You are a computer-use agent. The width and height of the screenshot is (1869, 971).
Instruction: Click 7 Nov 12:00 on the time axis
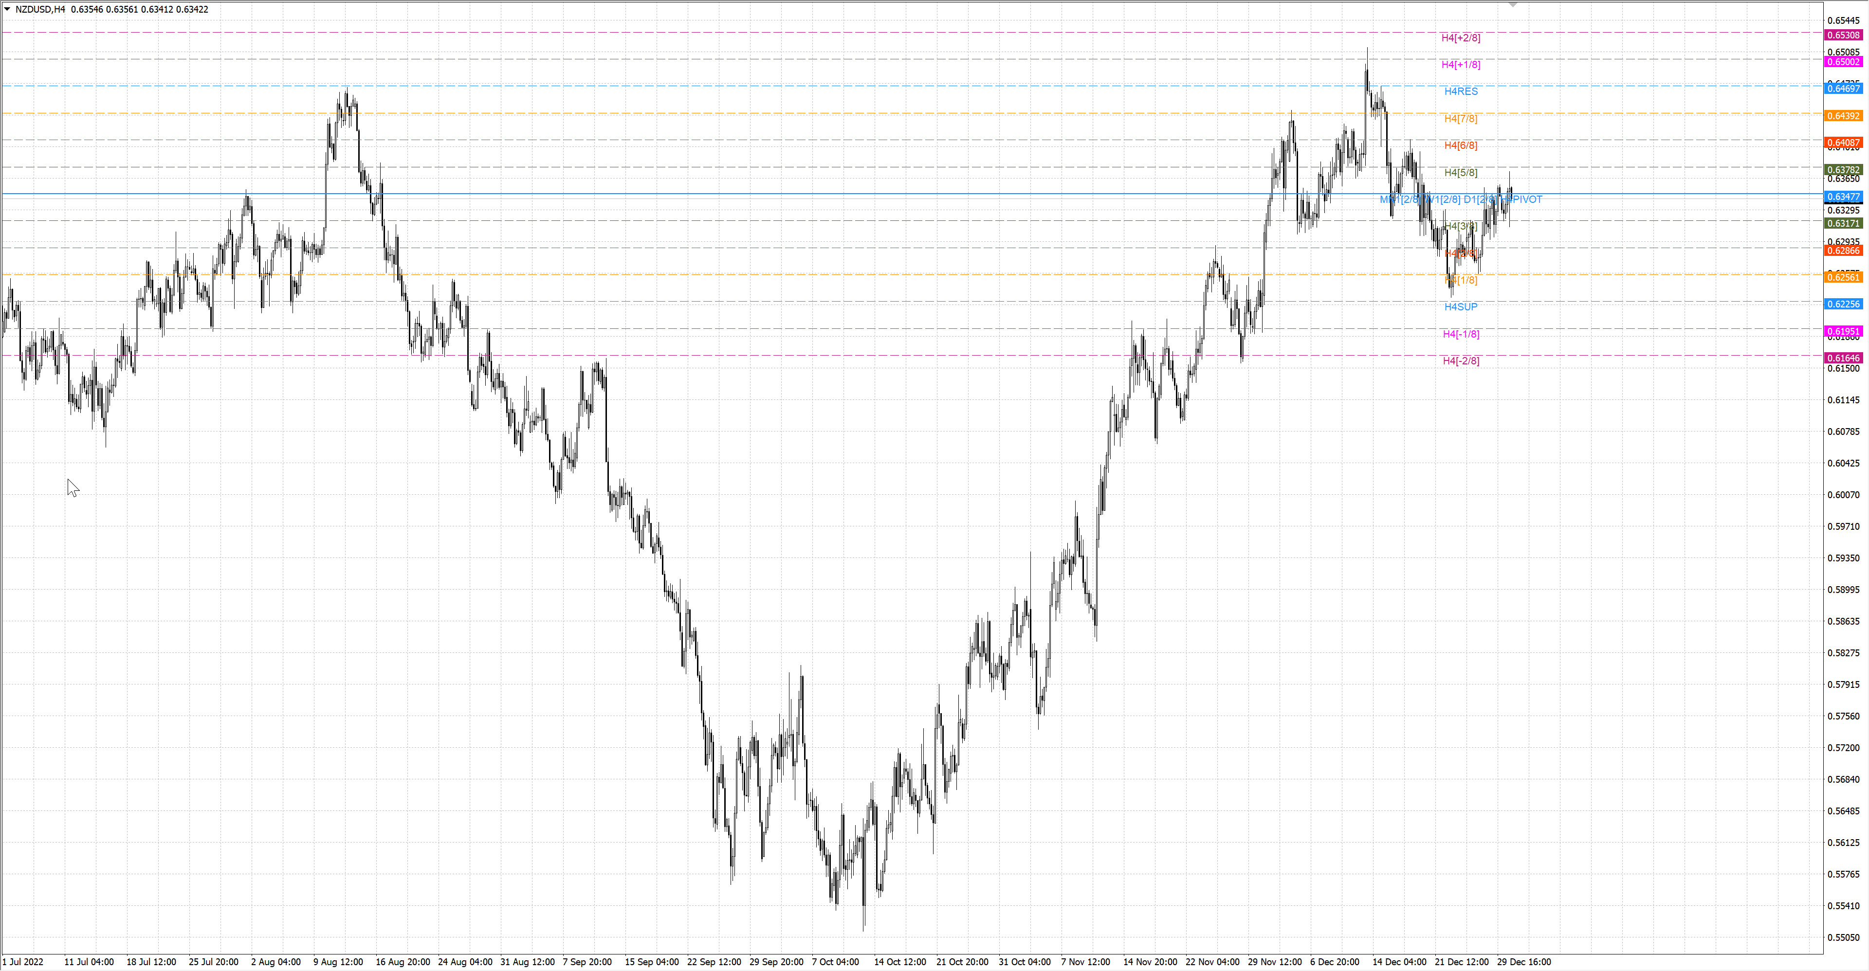(1085, 962)
